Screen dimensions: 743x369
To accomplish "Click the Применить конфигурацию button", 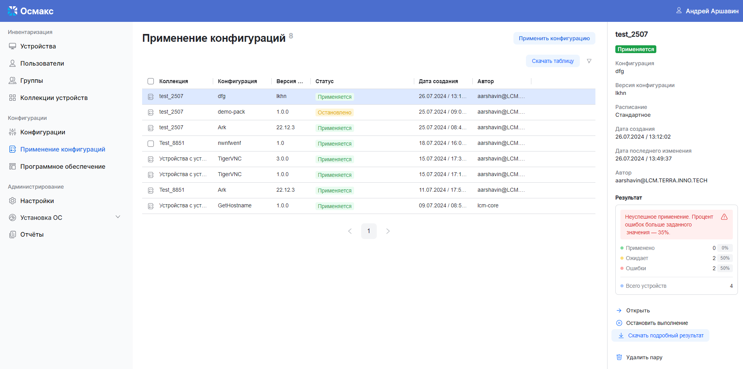I will (554, 38).
